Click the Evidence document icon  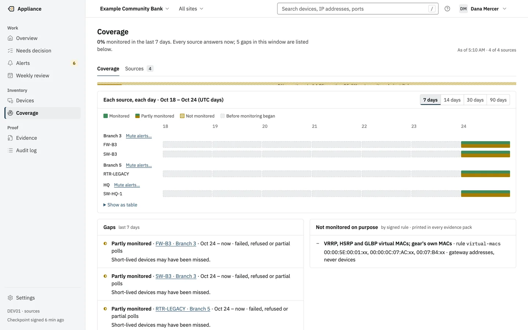pos(10,138)
